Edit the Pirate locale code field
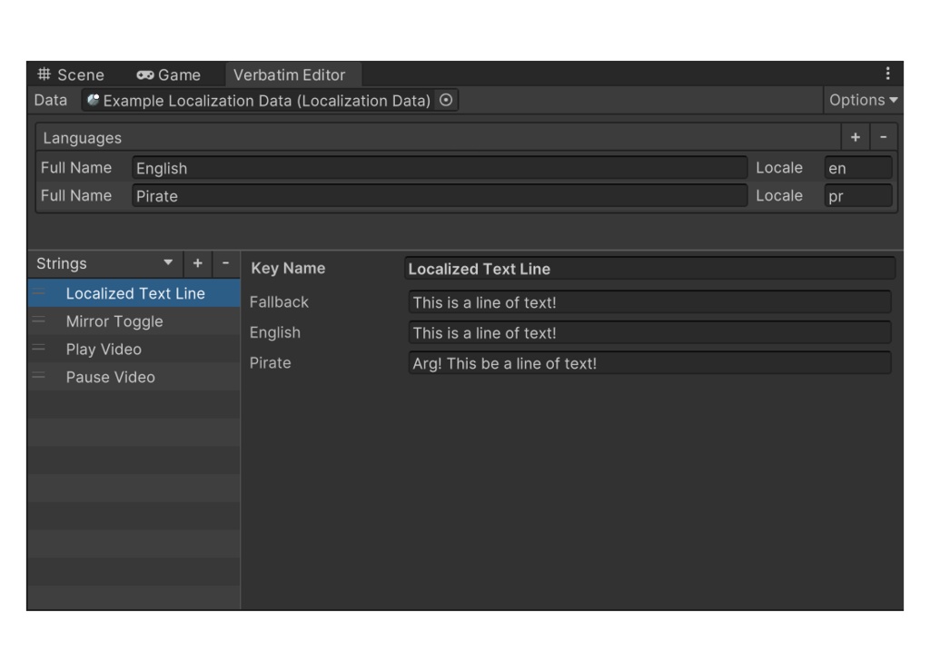 (858, 194)
